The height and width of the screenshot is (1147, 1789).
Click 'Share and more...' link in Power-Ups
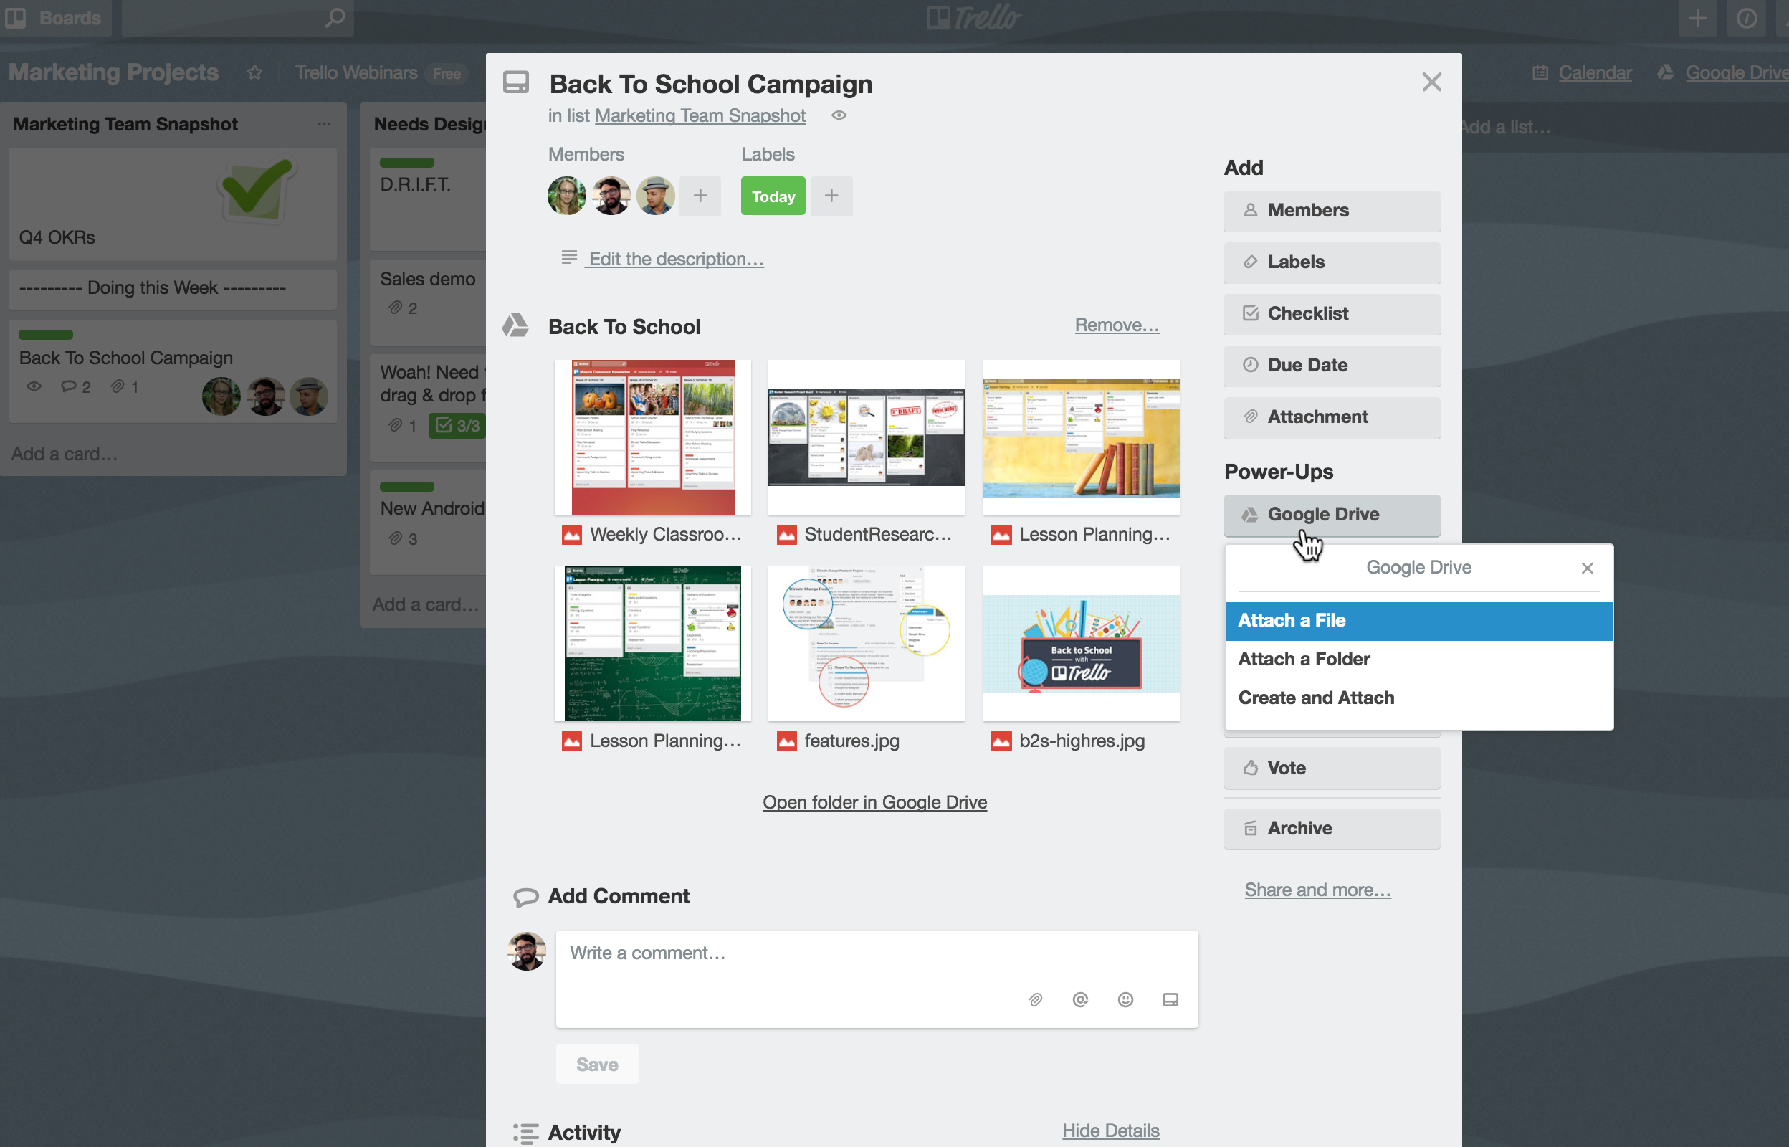pyautogui.click(x=1317, y=889)
